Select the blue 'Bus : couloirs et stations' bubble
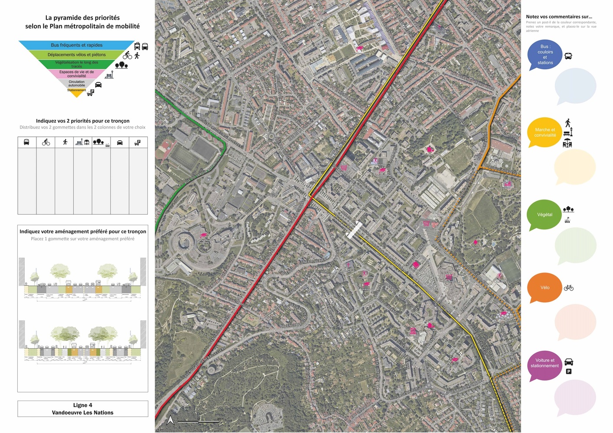The height and width of the screenshot is (433, 613). tap(545, 55)
